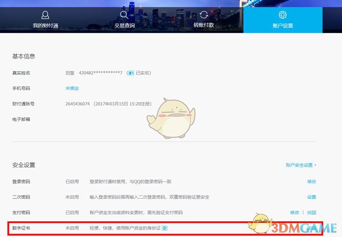
Task: Click the 电子邮箱 label
Action: pyautogui.click(x=21, y=119)
